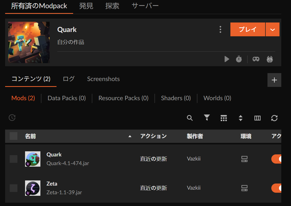
Task: Switch to the ログ tab
Action: tap(68, 79)
